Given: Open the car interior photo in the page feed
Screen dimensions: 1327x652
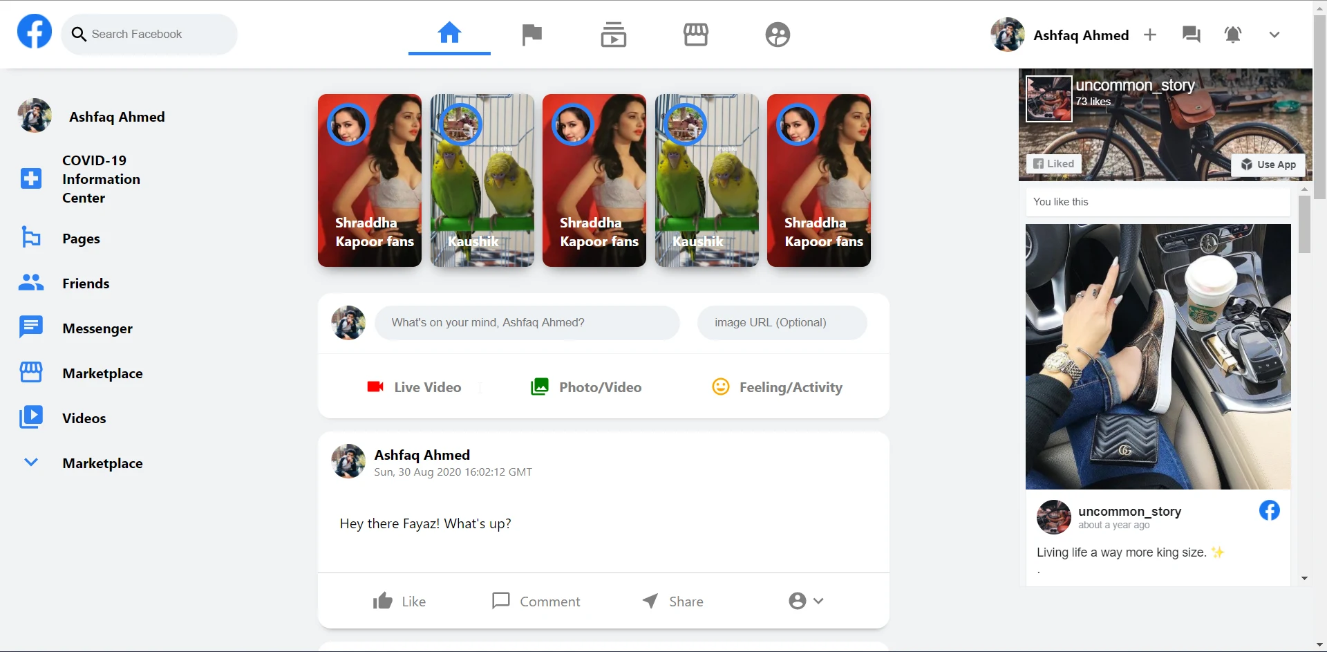Looking at the screenshot, I should coord(1158,357).
